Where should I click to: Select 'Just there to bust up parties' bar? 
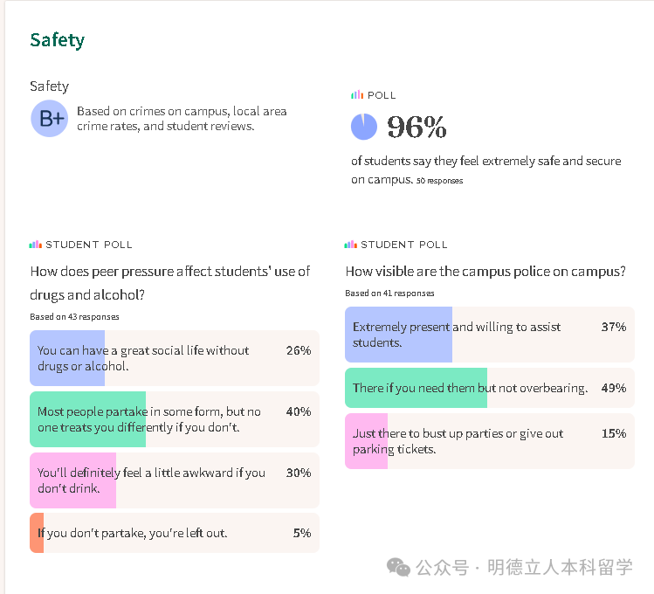pos(458,441)
